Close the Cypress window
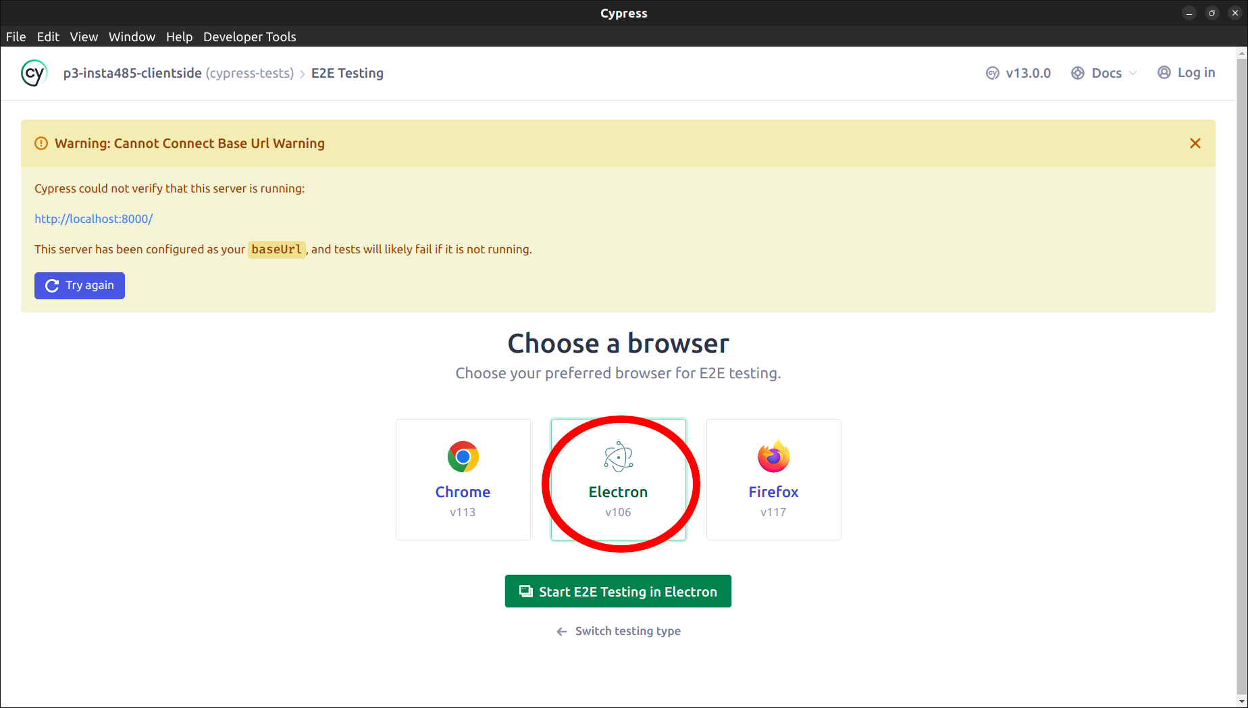1248x708 pixels. coord(1235,13)
